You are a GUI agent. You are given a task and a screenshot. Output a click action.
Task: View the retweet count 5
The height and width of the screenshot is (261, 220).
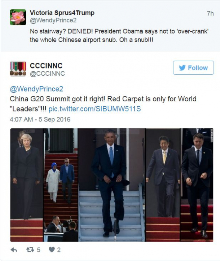tap(39, 250)
